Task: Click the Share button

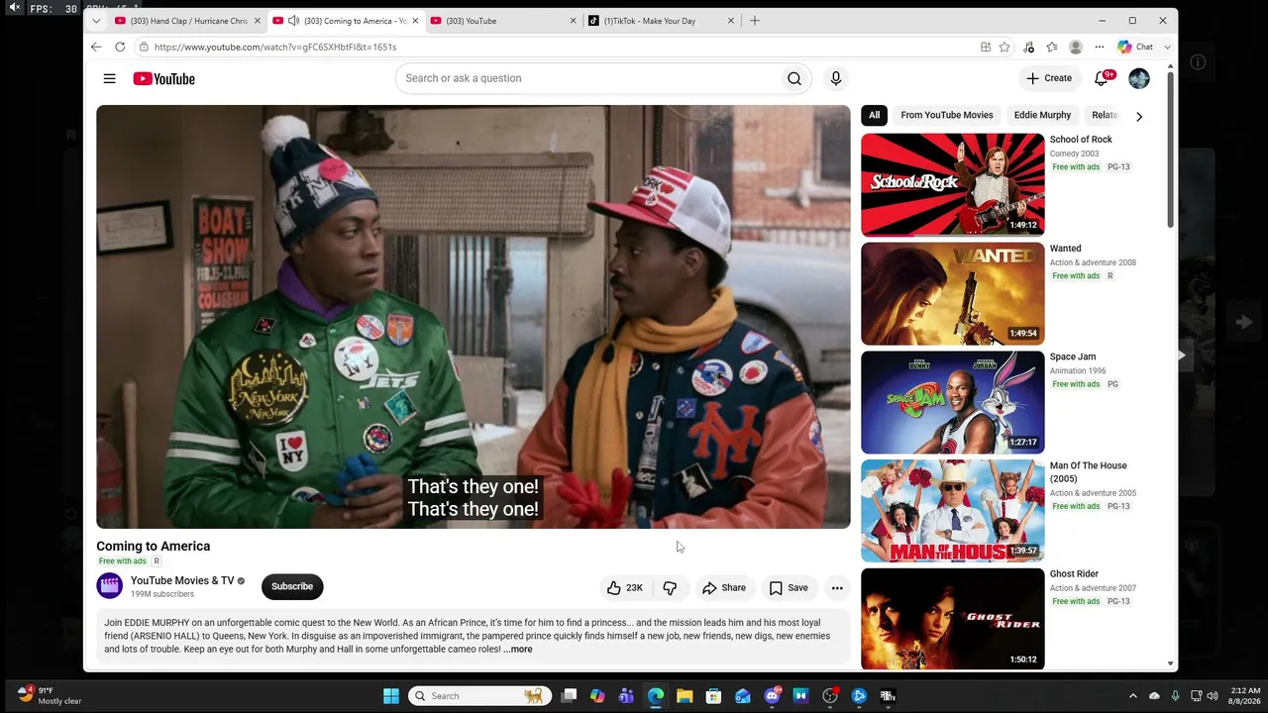Action: (x=724, y=588)
